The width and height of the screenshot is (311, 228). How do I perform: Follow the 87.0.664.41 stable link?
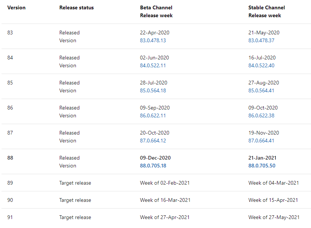click(261, 141)
